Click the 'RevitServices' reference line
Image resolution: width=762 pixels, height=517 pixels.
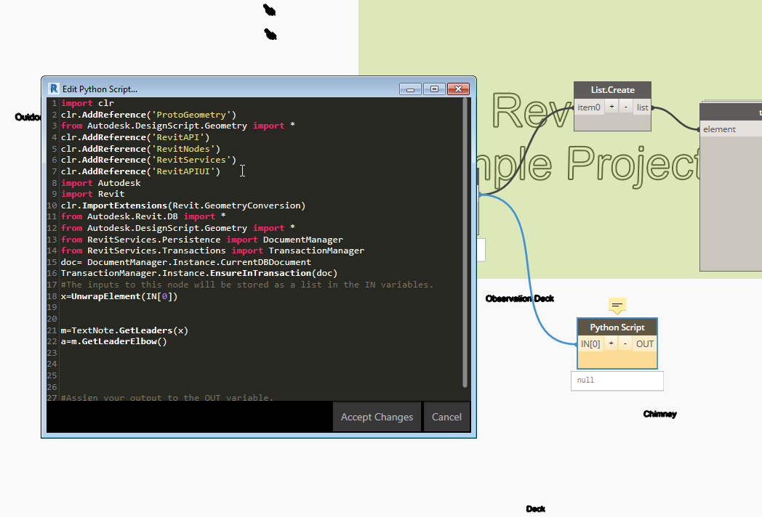148,160
